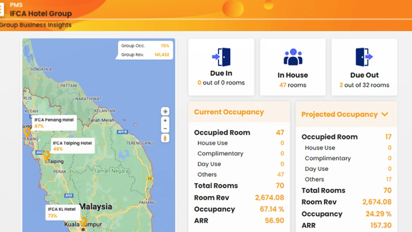Open the IFCA Taiping Hotel 48% label

click(x=72, y=146)
